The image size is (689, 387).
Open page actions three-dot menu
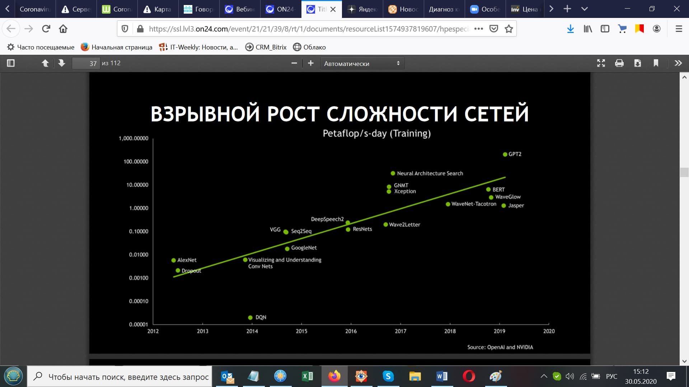[479, 29]
